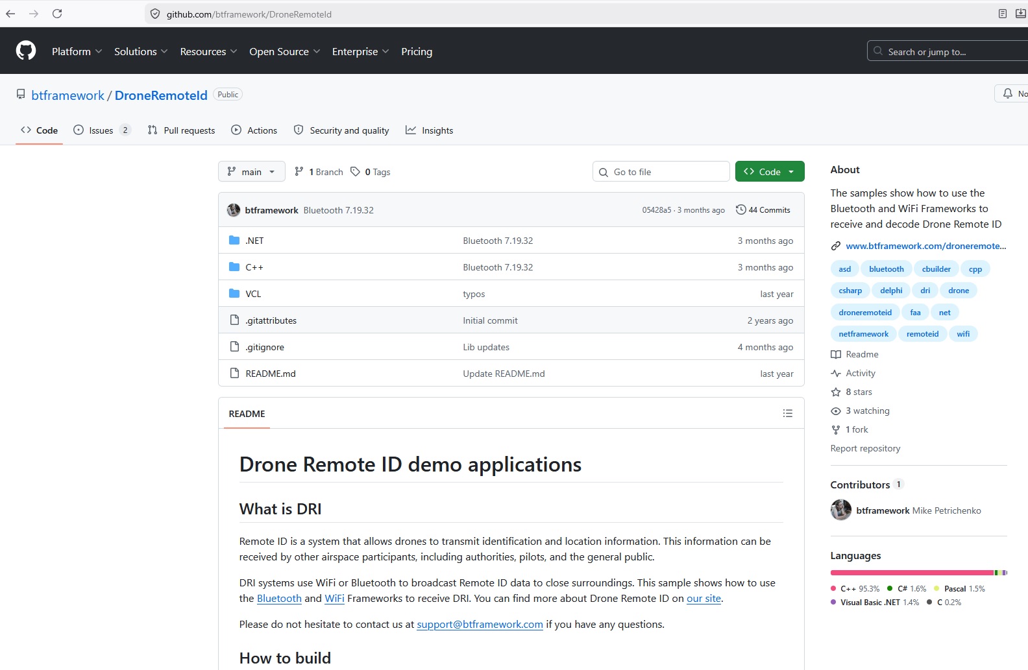The height and width of the screenshot is (670, 1028).
Task: Open the Insights tab
Action: click(x=430, y=130)
